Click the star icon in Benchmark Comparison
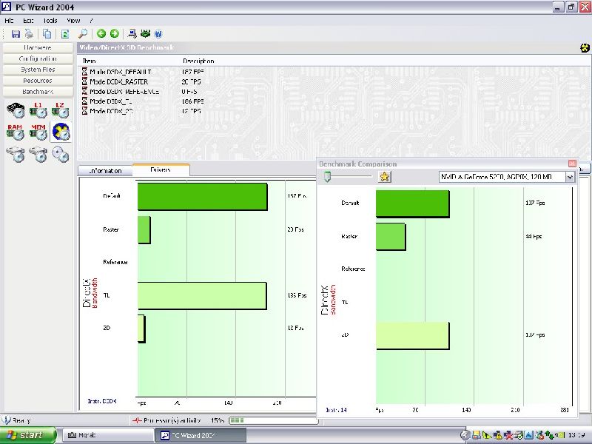This screenshot has height=444, width=592. click(384, 177)
